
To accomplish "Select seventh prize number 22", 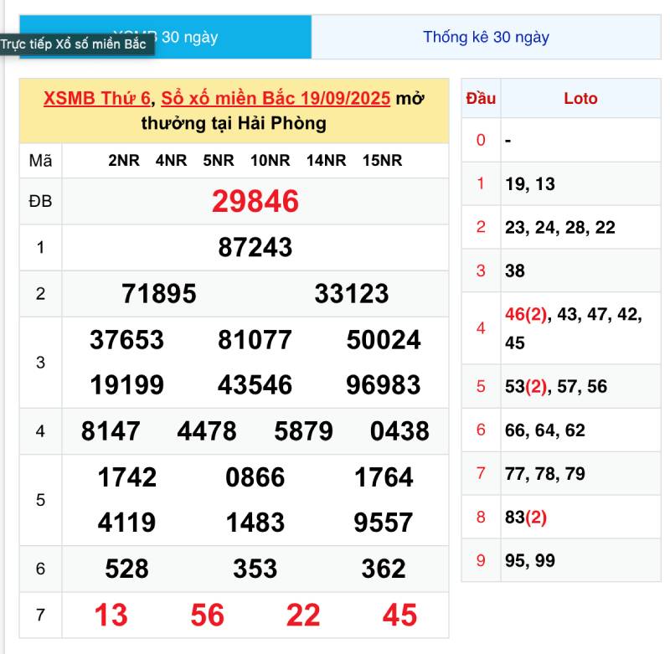I will coord(303,615).
